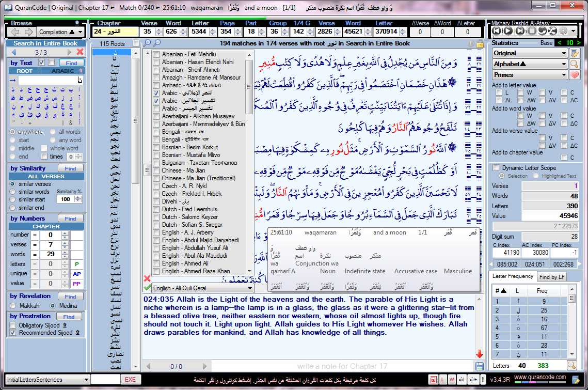
Task: Click Find next to by Revelation
Action: pyautogui.click(x=71, y=297)
